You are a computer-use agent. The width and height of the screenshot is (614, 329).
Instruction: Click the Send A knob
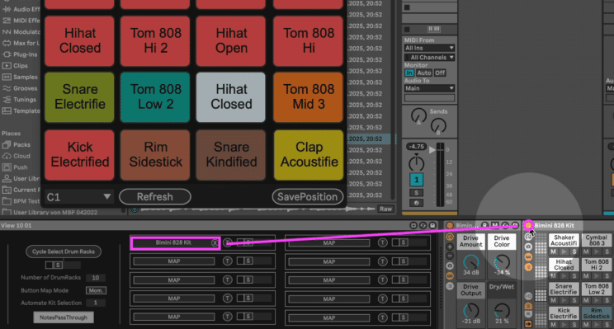[x=418, y=116]
